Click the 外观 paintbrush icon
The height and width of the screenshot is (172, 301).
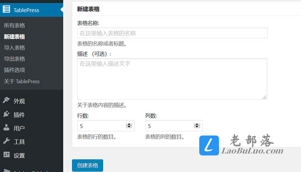point(6,100)
